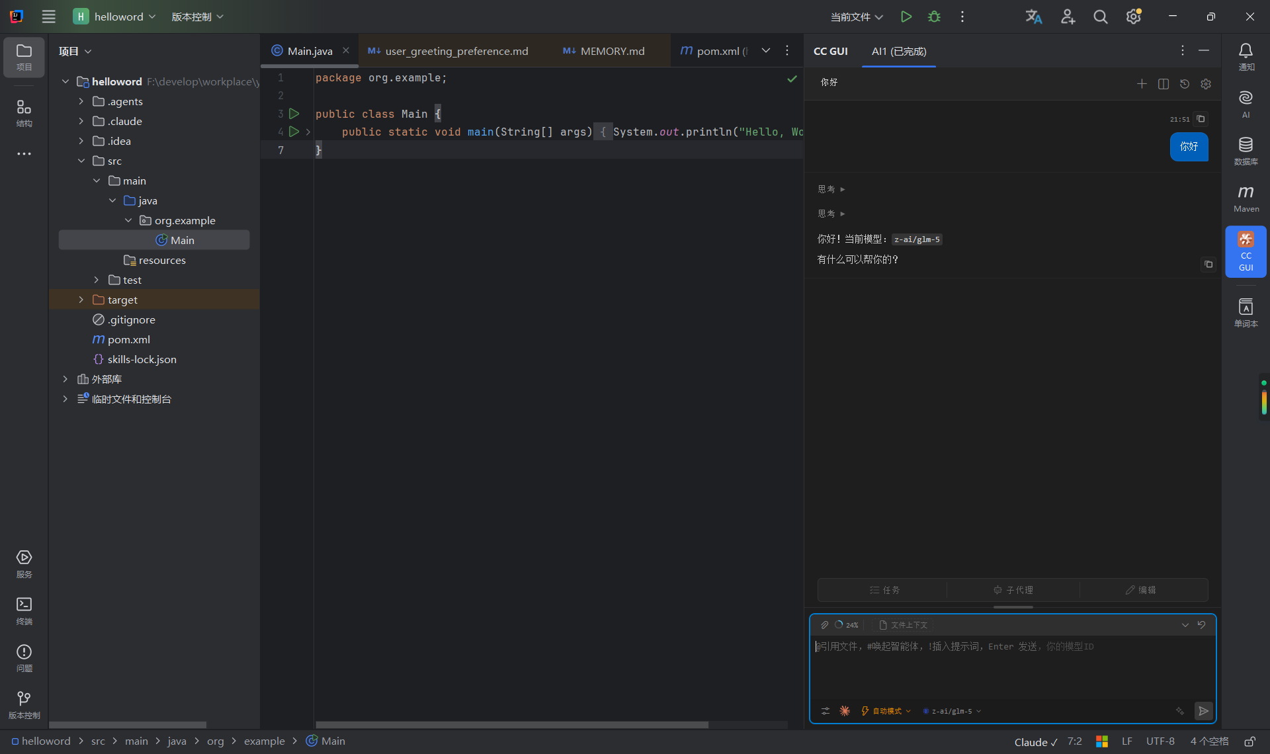Collapse the src folder in the project tree
Viewport: 1270px width, 754px height.
[x=81, y=161]
